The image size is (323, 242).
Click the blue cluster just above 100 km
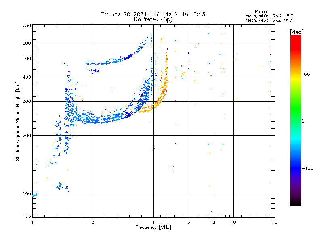tap(62, 186)
